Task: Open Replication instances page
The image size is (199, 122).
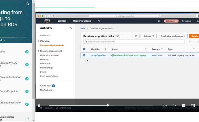Action: [x=50, y=55]
